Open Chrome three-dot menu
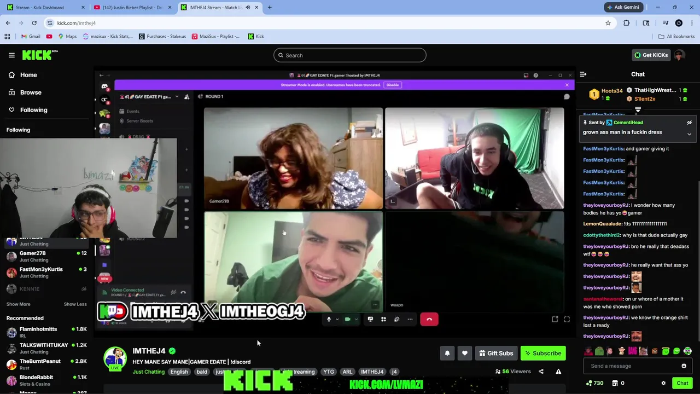 692,23
